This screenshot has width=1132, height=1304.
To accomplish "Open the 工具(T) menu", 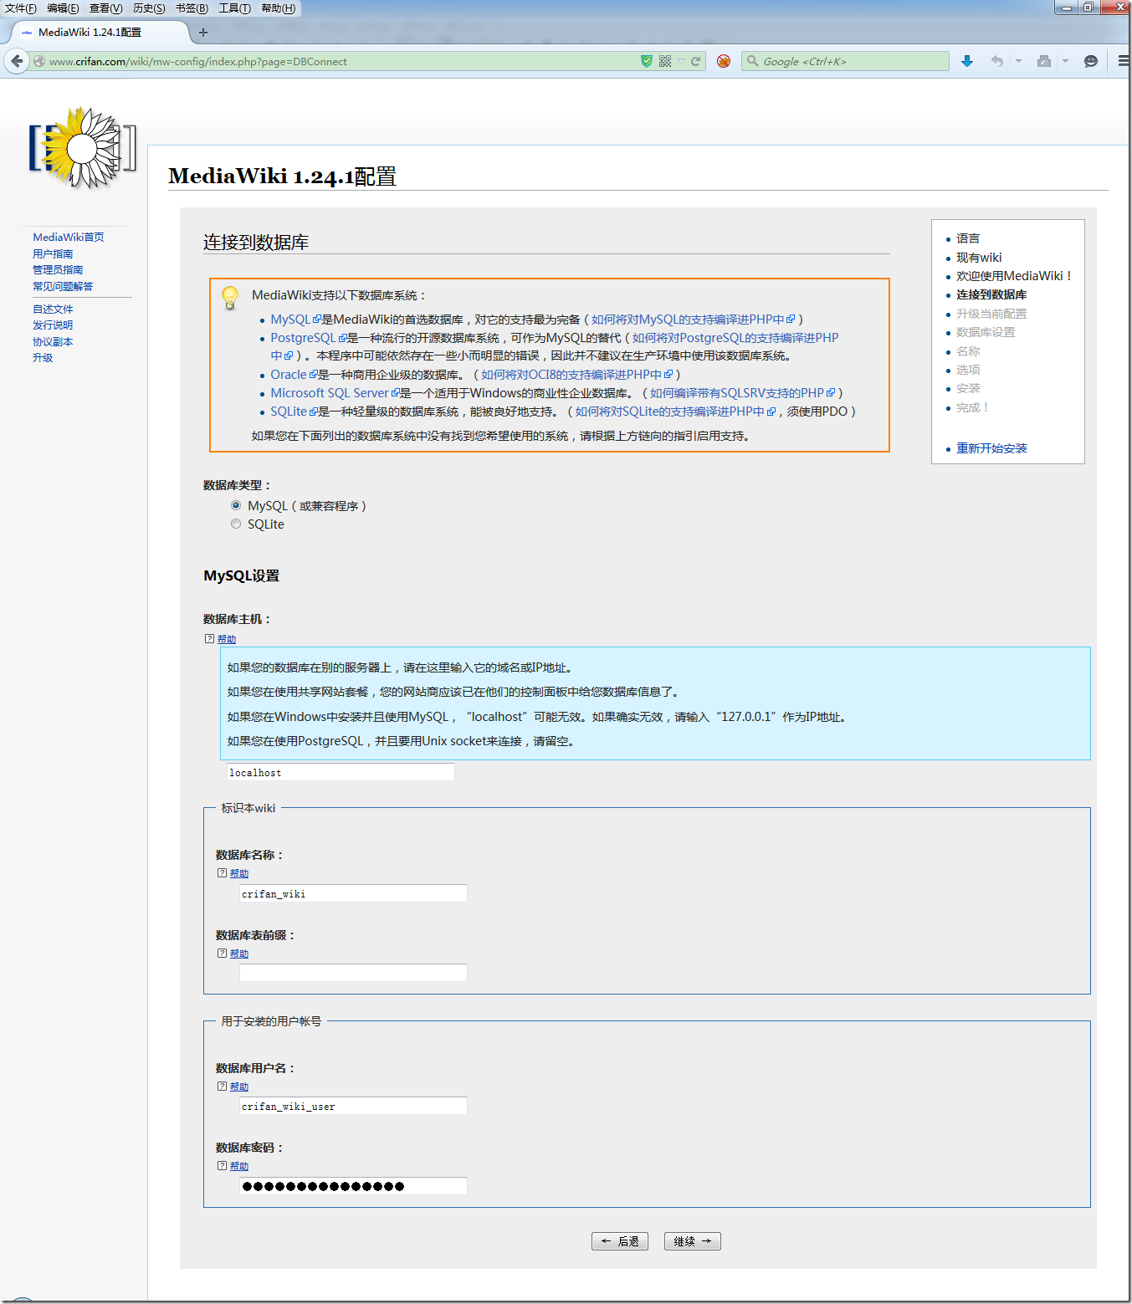I will click(235, 8).
